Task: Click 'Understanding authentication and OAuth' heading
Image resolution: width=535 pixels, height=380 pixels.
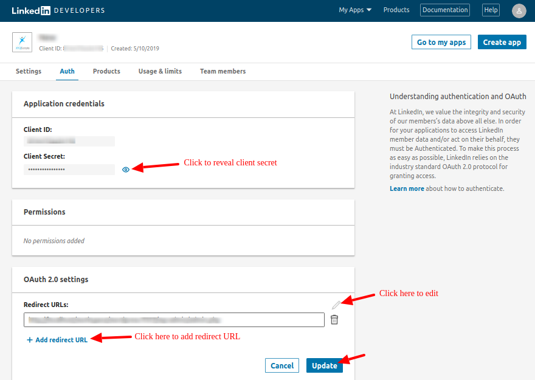Action: coord(458,97)
